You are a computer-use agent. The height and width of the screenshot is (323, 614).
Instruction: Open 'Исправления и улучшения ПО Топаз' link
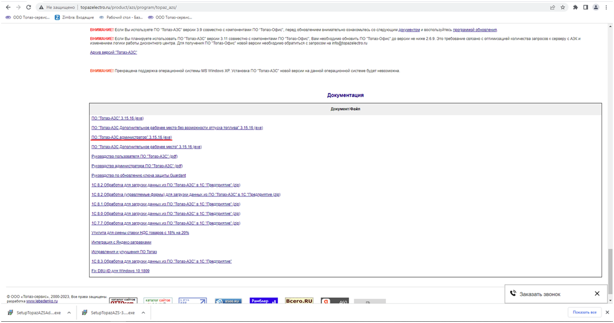tap(124, 252)
